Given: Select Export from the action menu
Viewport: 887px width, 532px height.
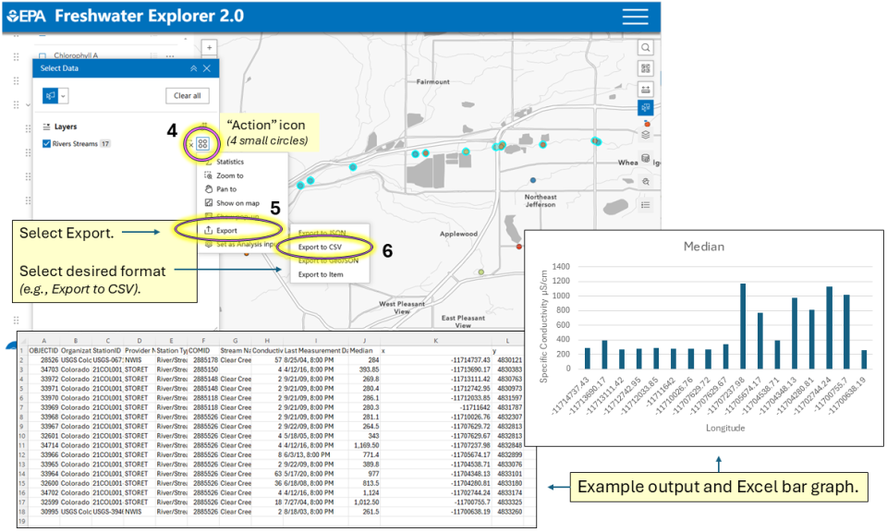Looking at the screenshot, I should (226, 230).
